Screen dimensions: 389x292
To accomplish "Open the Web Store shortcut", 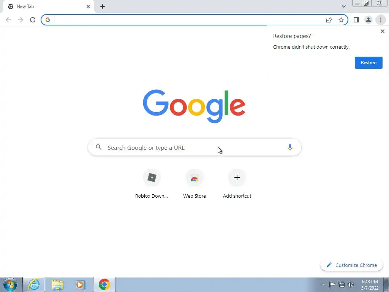I will click(x=194, y=184).
